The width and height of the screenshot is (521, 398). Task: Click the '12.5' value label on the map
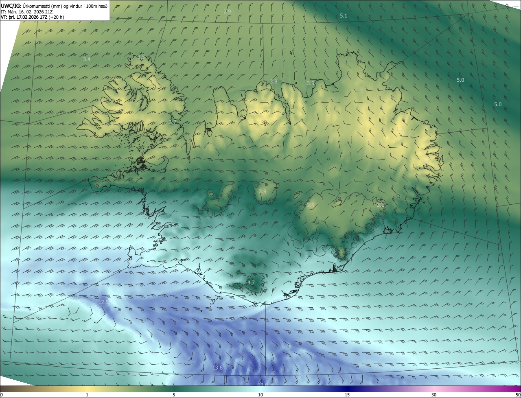click(103, 302)
